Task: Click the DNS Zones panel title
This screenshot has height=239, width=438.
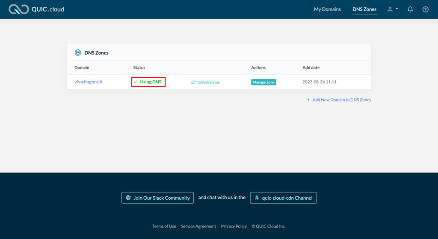Action: [96, 52]
